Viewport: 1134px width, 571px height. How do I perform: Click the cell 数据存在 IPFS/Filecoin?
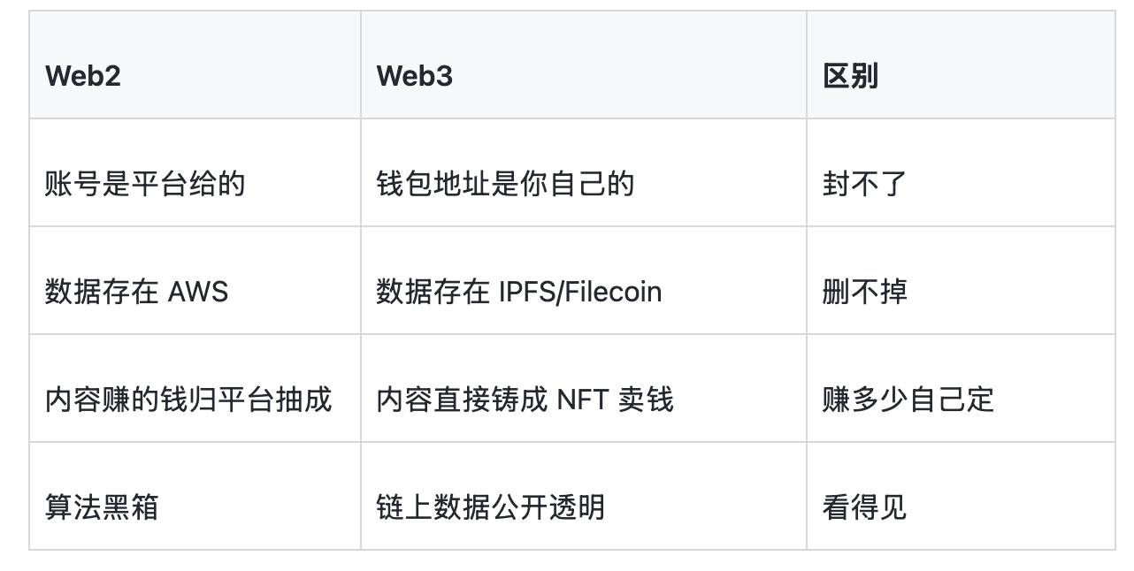(584, 280)
